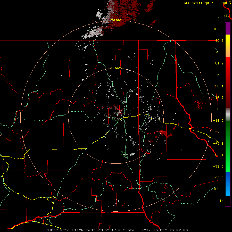232x232 pixels.
Task: Click the Super-Resolution Base Velocity caption
Action: coord(117,230)
